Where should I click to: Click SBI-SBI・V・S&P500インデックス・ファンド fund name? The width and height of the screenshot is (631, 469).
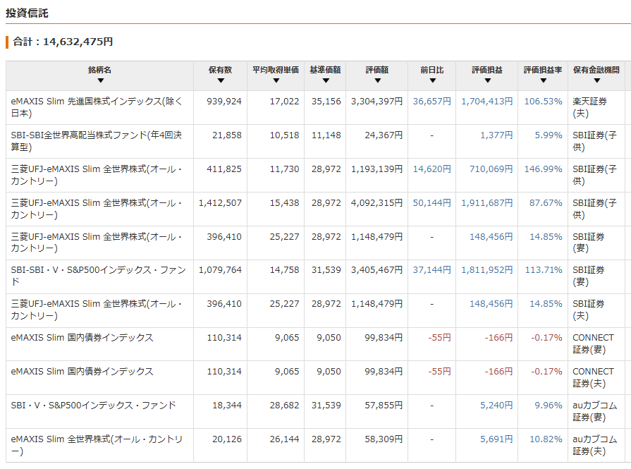point(98,276)
